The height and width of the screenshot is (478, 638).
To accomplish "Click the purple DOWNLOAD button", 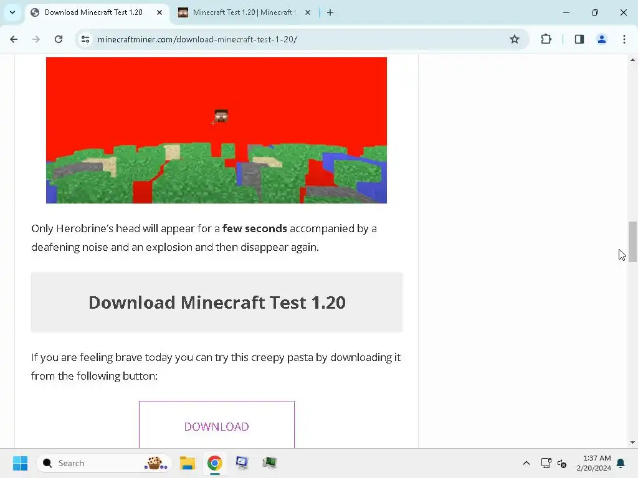I will 216,426.
